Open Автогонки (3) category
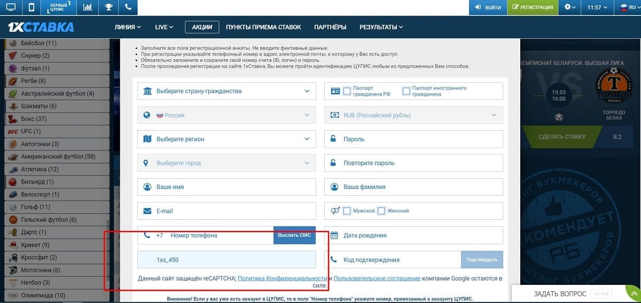Screen dimensions: 641x303 click(x=56, y=144)
